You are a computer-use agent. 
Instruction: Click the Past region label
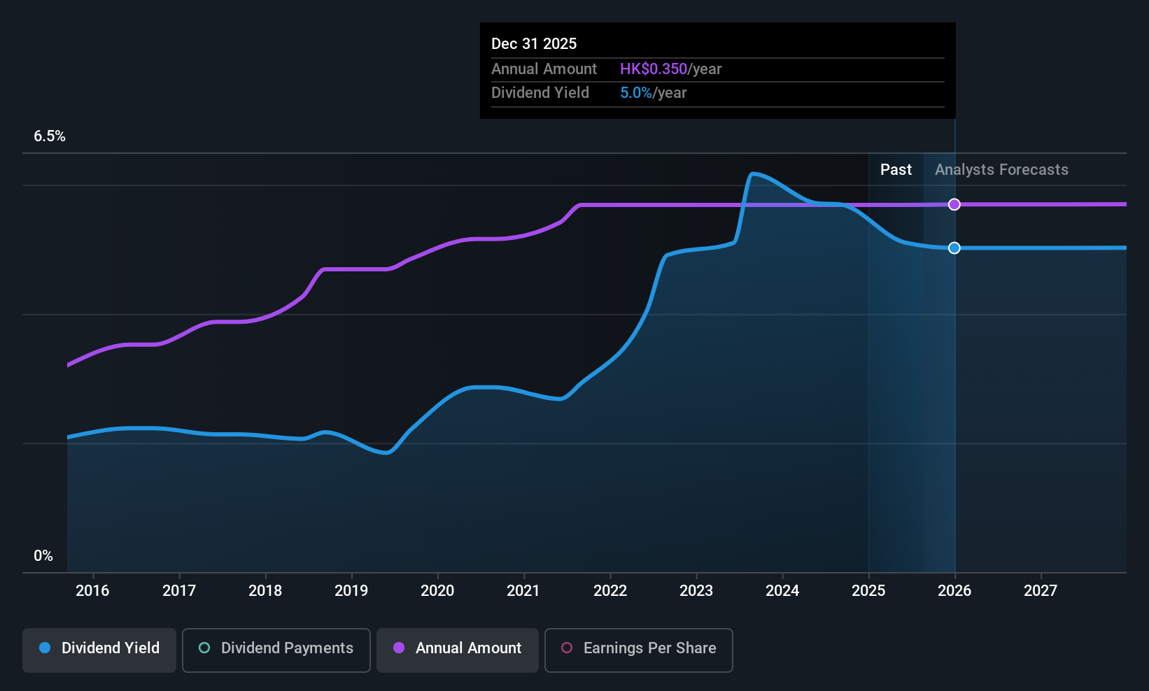click(896, 170)
